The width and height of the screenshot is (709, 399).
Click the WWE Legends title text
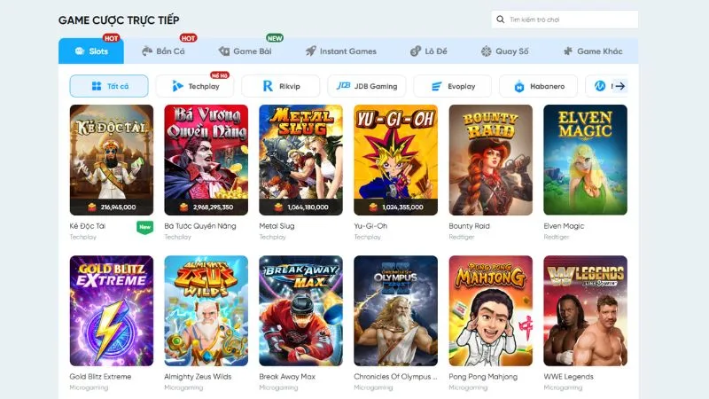click(568, 376)
